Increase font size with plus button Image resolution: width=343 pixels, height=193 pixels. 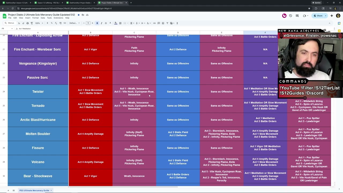coord(92,23)
